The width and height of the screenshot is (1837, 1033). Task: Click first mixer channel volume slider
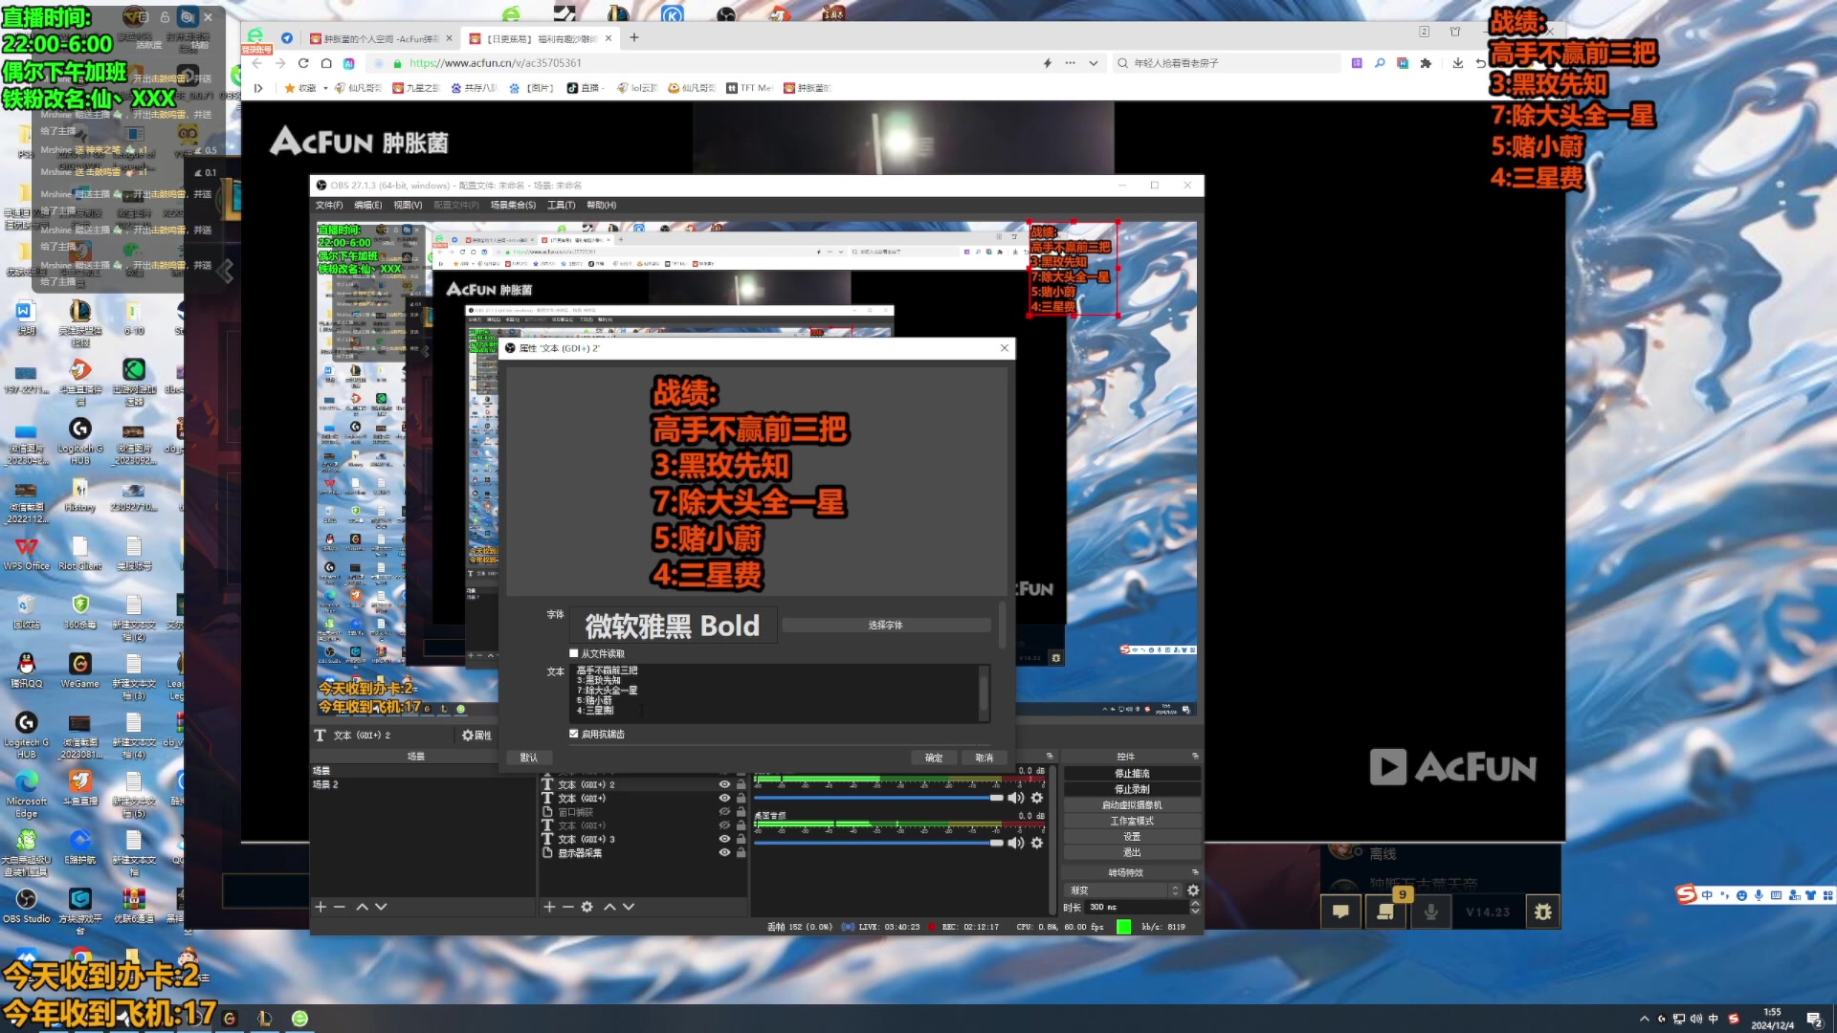pos(877,798)
